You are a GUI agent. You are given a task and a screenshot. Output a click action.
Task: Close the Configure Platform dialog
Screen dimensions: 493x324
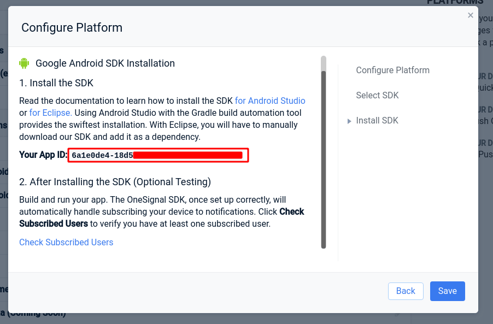tap(471, 15)
